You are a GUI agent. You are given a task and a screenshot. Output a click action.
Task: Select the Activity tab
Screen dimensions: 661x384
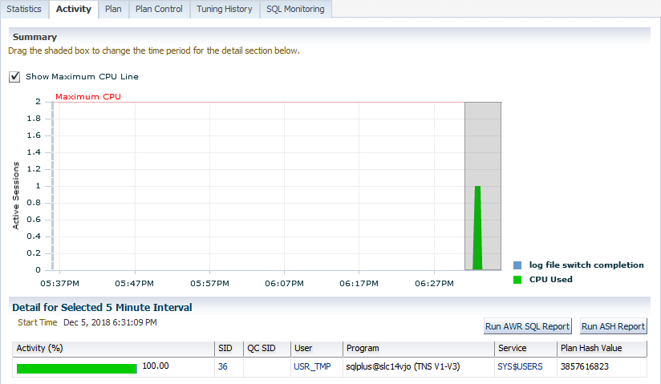coord(73,9)
